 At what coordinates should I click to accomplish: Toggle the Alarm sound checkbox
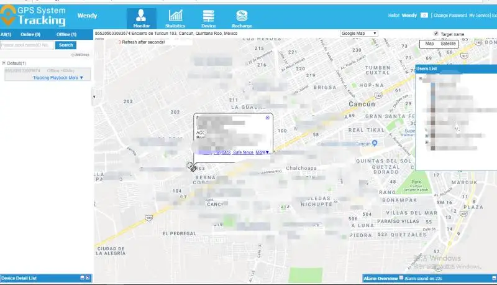pyautogui.click(x=401, y=278)
